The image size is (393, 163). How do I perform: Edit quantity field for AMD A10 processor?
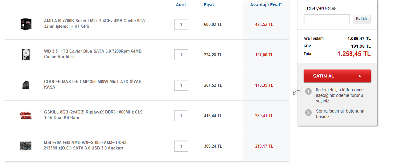pyautogui.click(x=181, y=24)
